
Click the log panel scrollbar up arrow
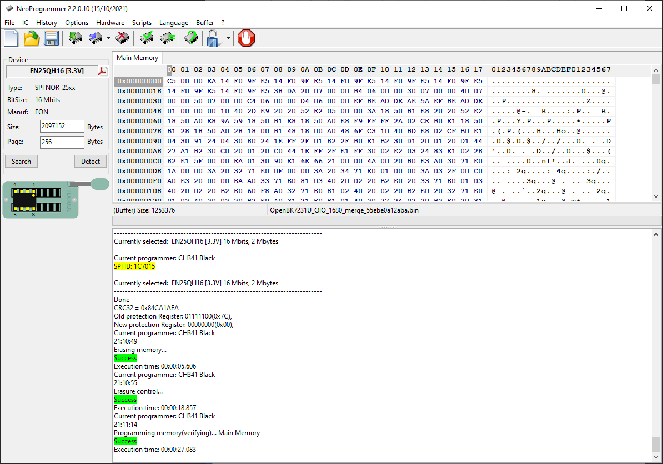click(656, 234)
